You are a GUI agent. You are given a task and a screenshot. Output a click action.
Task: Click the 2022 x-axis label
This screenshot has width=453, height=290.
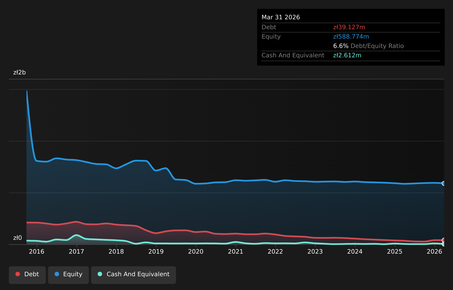[x=275, y=251]
